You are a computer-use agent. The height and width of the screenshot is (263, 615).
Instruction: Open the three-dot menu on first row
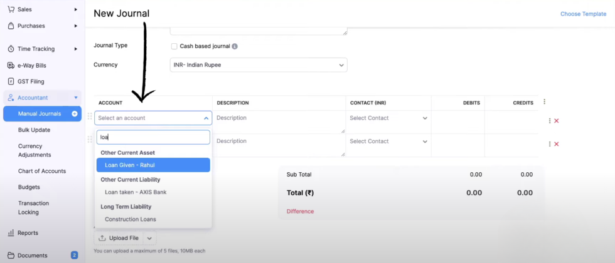(x=550, y=121)
